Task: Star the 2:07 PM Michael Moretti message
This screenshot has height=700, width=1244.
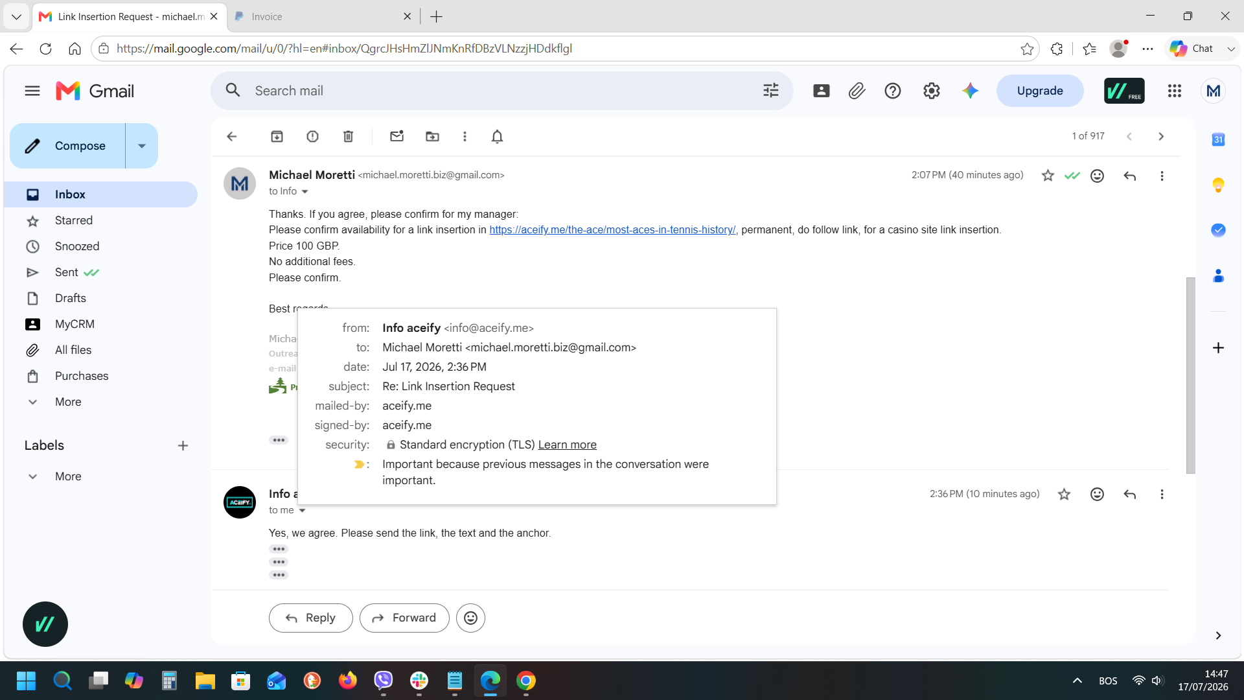Action: 1048,176
